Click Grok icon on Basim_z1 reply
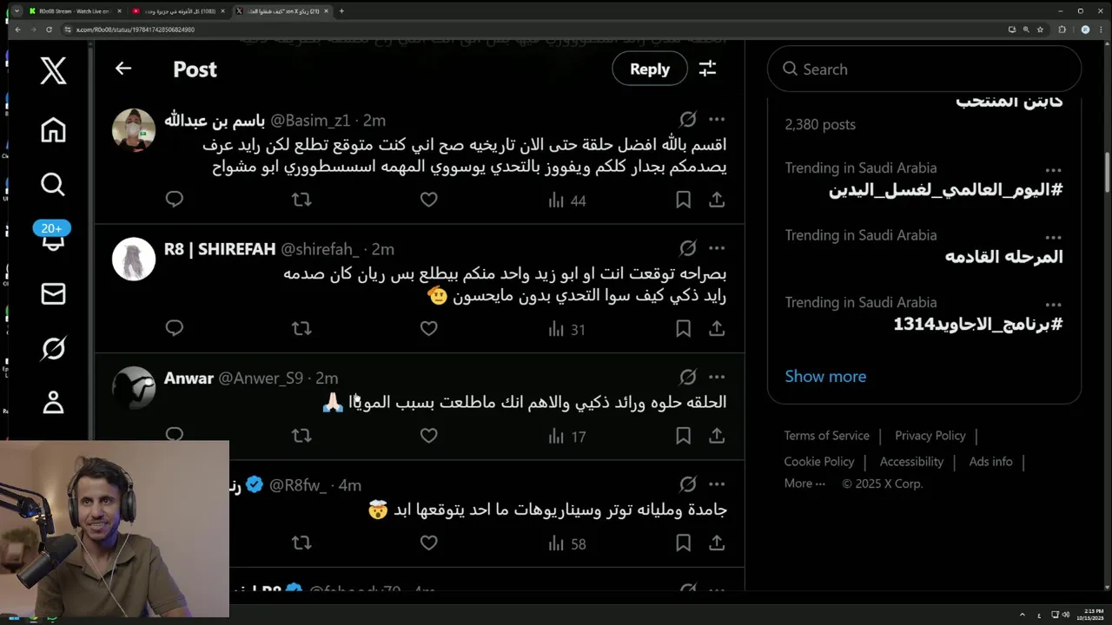1112x625 pixels. pyautogui.click(x=688, y=119)
